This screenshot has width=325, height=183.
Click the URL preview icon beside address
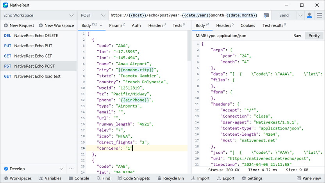coord(266,15)
